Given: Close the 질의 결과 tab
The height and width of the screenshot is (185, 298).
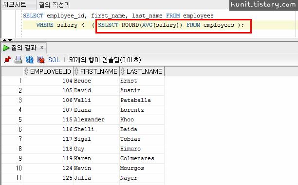Looking at the screenshot, I should click(x=42, y=48).
